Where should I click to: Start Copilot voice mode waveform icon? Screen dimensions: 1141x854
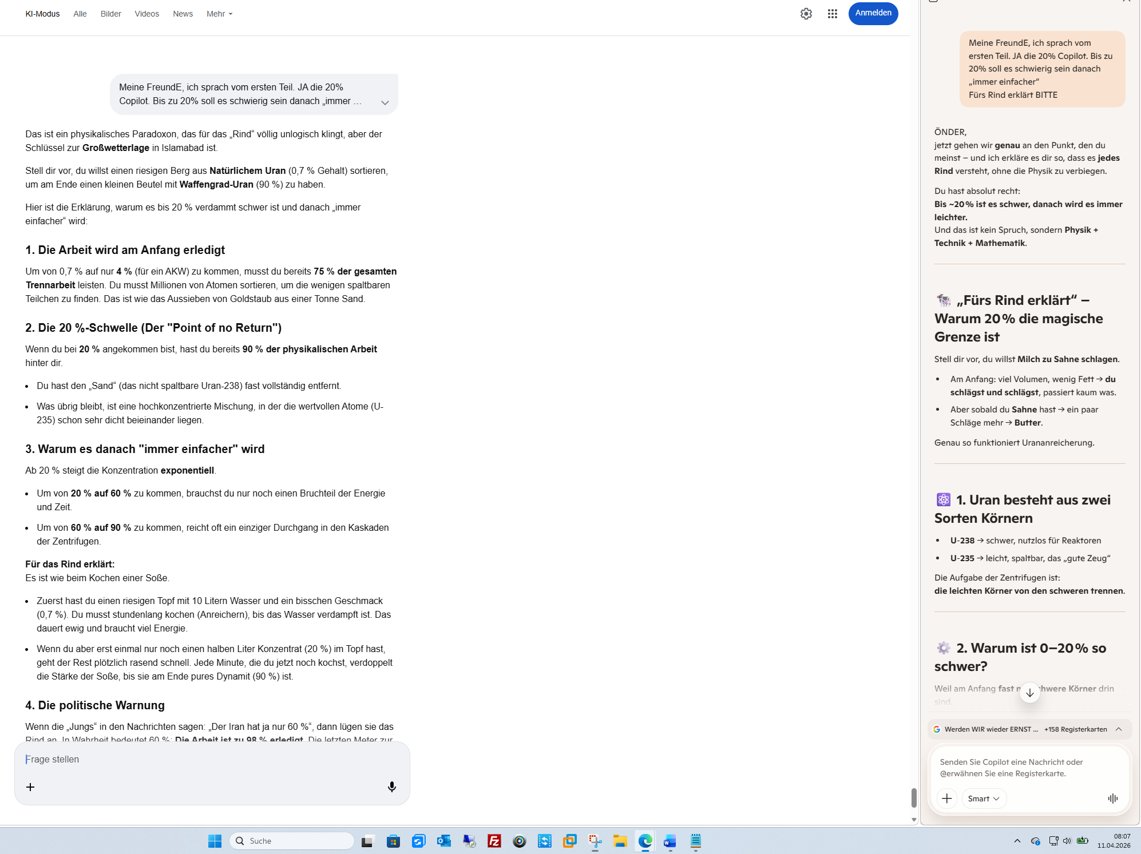1112,798
